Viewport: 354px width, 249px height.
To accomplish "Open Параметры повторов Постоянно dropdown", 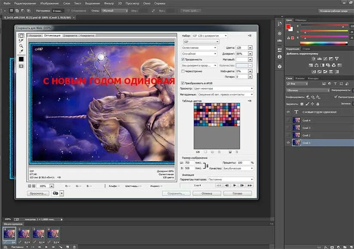I will pyautogui.click(x=231, y=179).
